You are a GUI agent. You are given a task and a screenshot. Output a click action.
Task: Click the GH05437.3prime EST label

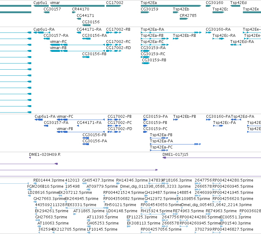[98, 180]
